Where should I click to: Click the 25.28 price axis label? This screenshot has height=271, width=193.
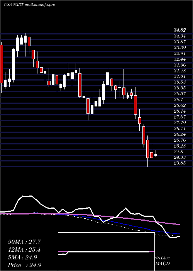tap(179, 146)
